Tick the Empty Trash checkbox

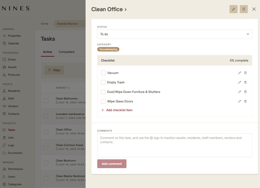tap(103, 82)
